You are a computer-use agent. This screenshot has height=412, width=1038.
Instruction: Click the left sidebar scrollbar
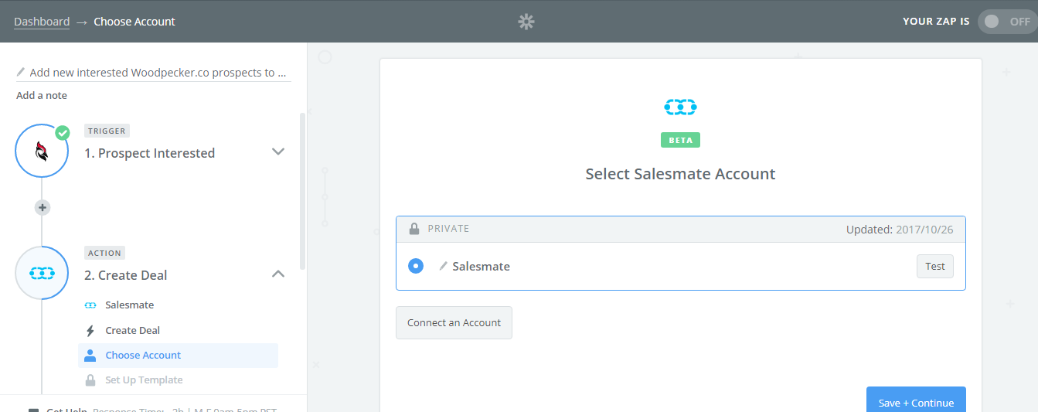[302, 190]
